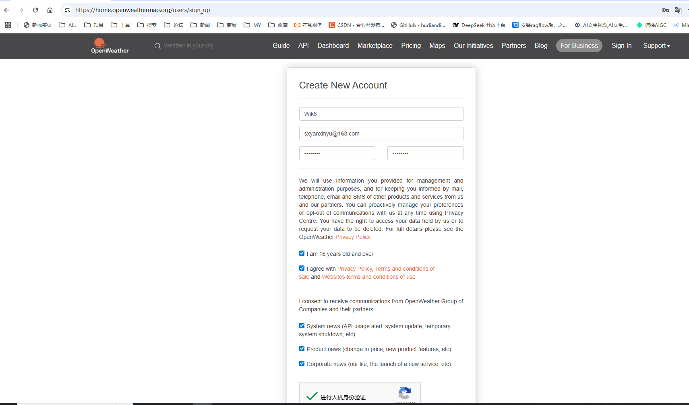Open the 商城 bookmark folder
This screenshot has width=689, height=405.
pyautogui.click(x=227, y=25)
